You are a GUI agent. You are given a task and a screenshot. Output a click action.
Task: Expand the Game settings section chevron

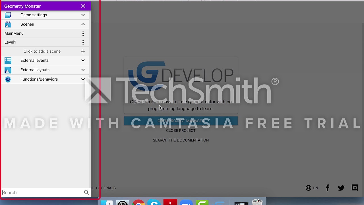(83, 15)
